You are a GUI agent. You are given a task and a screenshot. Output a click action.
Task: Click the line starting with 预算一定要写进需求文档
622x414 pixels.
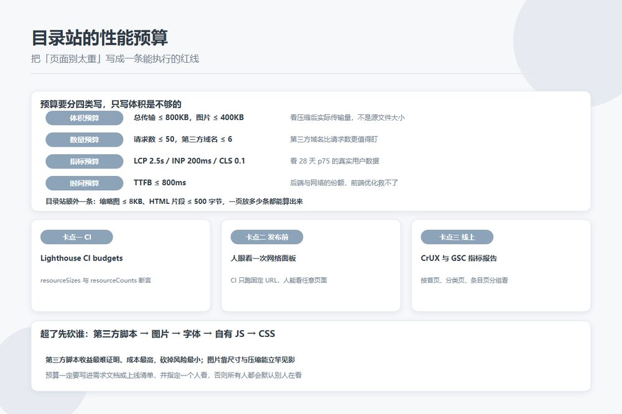[174, 375]
